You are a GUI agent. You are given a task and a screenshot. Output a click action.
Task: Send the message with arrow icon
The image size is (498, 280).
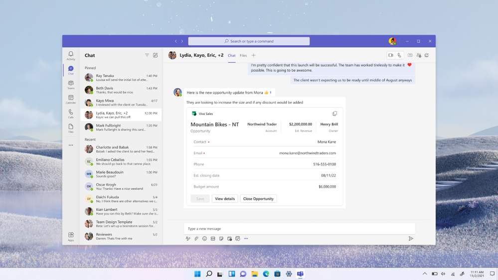pyautogui.click(x=411, y=239)
